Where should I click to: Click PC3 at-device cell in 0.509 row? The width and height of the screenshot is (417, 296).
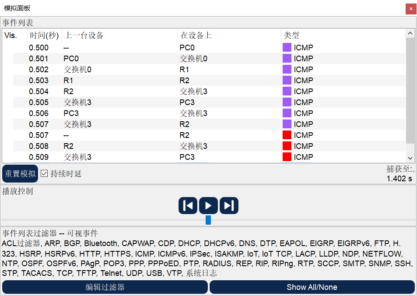(x=187, y=157)
